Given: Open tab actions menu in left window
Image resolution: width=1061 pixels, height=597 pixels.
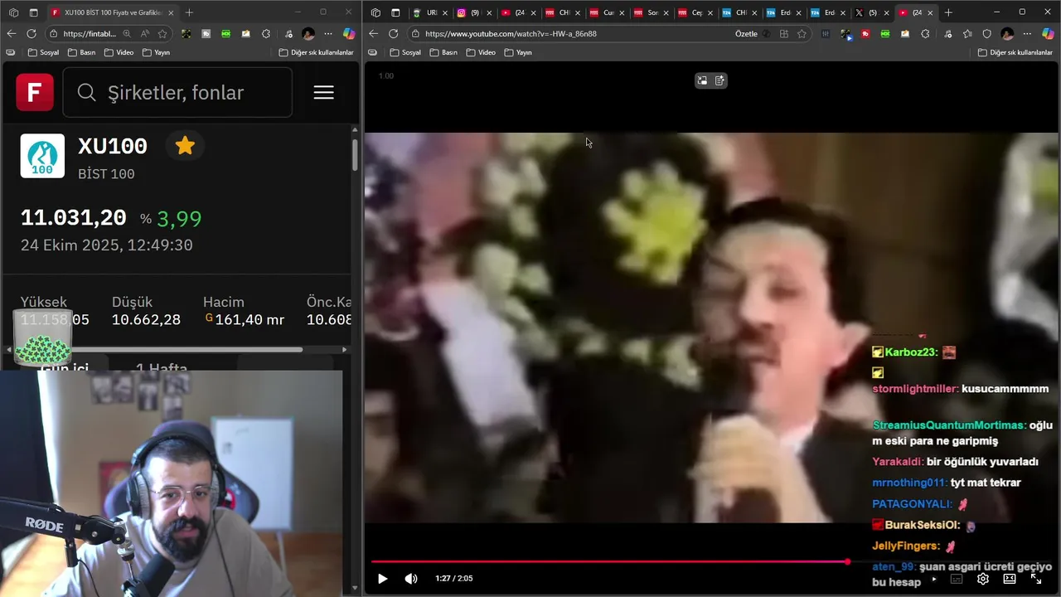Looking at the screenshot, I should point(33,12).
